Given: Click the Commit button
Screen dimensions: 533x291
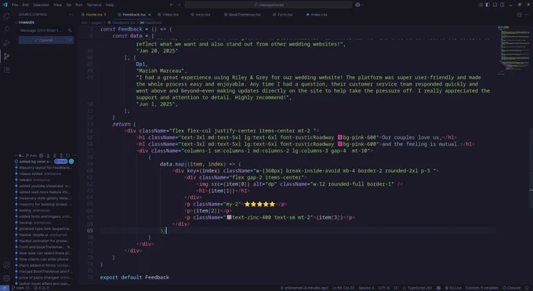Looking at the screenshot, I should [x=43, y=40].
